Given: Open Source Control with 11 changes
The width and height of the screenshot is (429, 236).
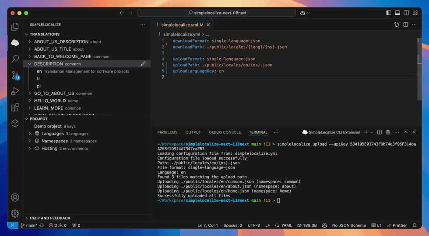Looking at the screenshot, I should pyautogui.click(x=15, y=75).
